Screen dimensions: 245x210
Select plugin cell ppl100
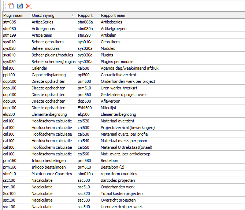click(17, 75)
